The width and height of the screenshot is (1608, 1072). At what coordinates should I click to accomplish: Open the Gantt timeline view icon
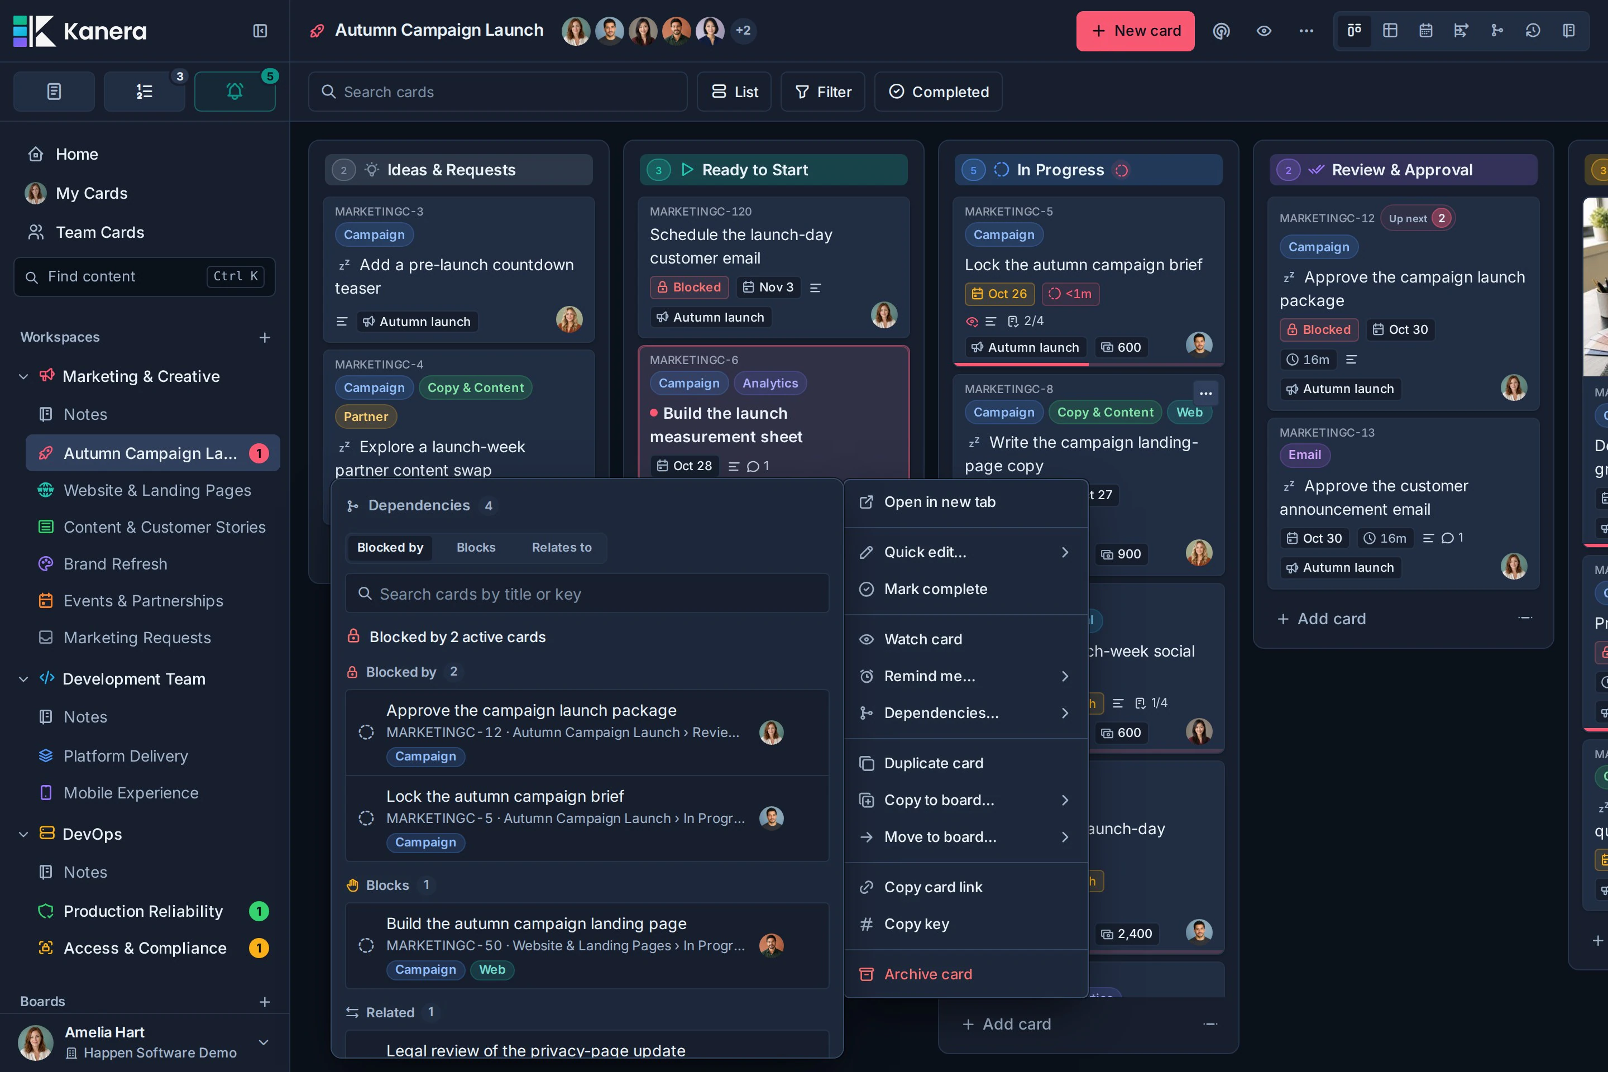(x=1461, y=31)
